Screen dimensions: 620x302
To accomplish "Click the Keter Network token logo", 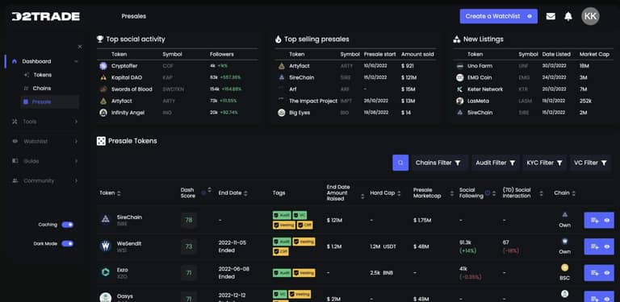I will pos(459,89).
